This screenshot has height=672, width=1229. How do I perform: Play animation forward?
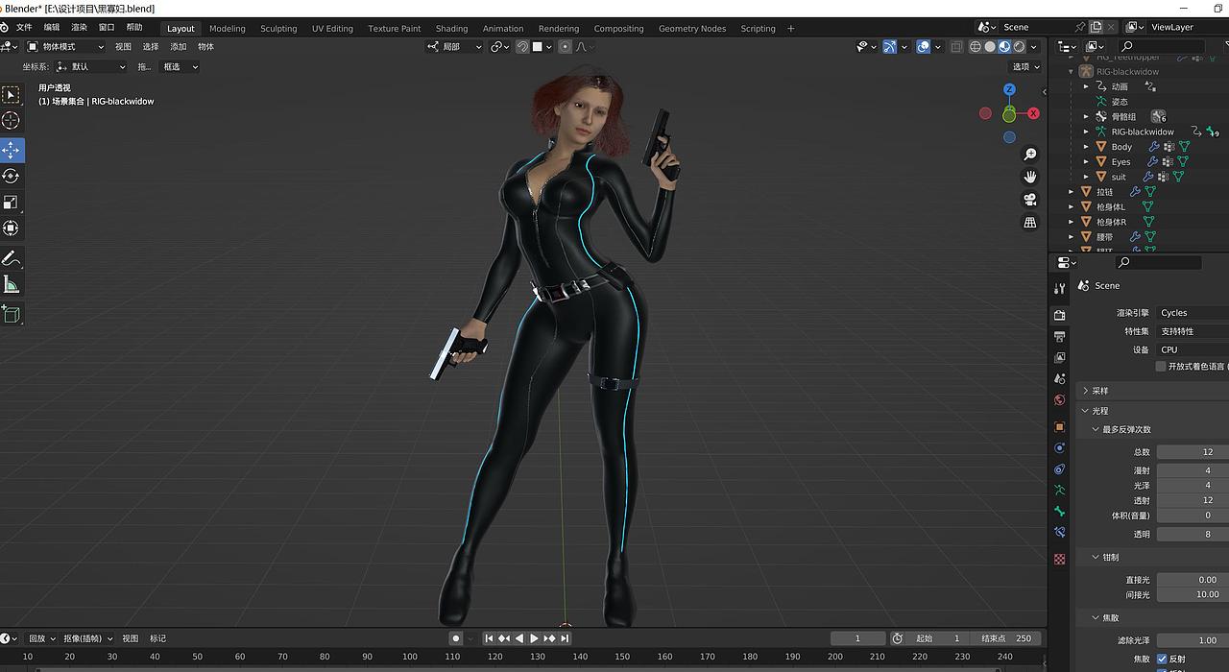click(x=535, y=638)
